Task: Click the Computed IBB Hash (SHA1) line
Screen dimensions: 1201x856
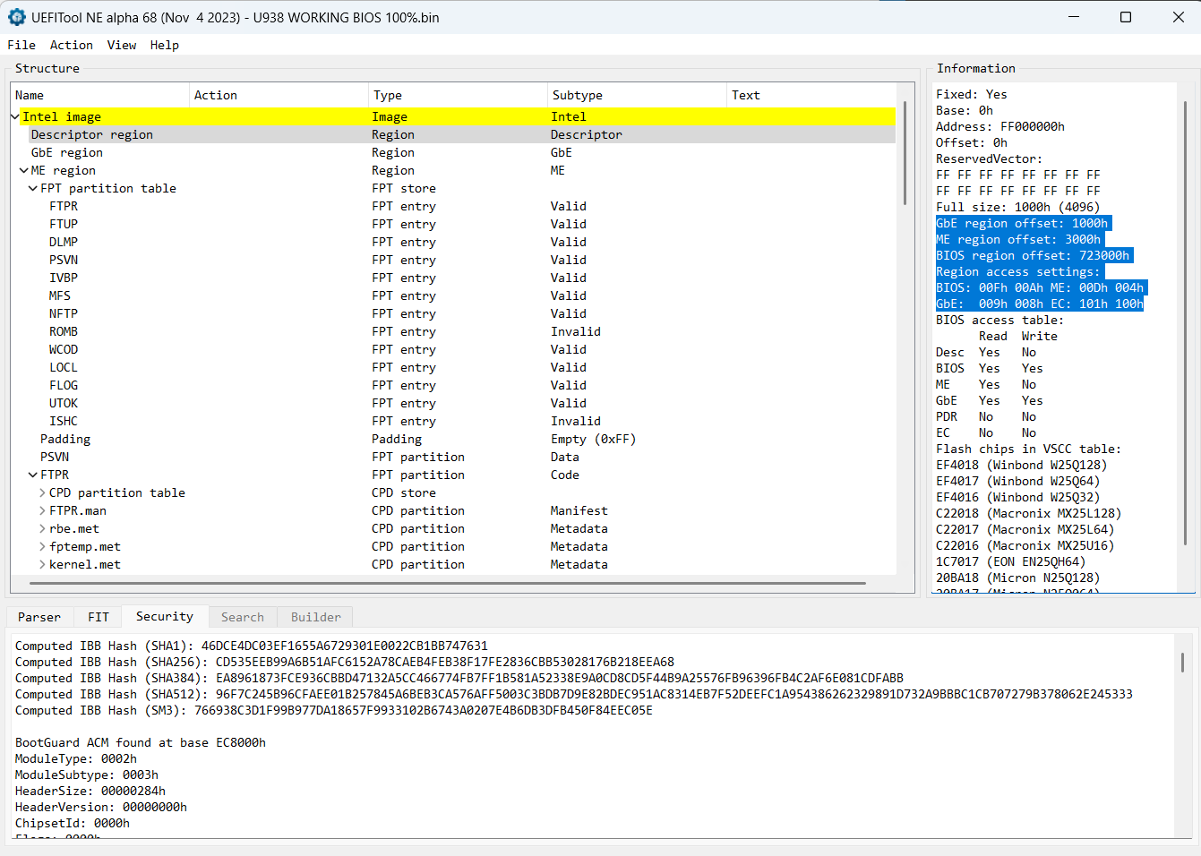Action: tap(252, 646)
